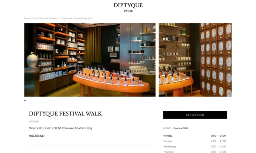Click the Thursday opening hours row
Viewport: 256px width, 153px height.
click(x=195, y=152)
